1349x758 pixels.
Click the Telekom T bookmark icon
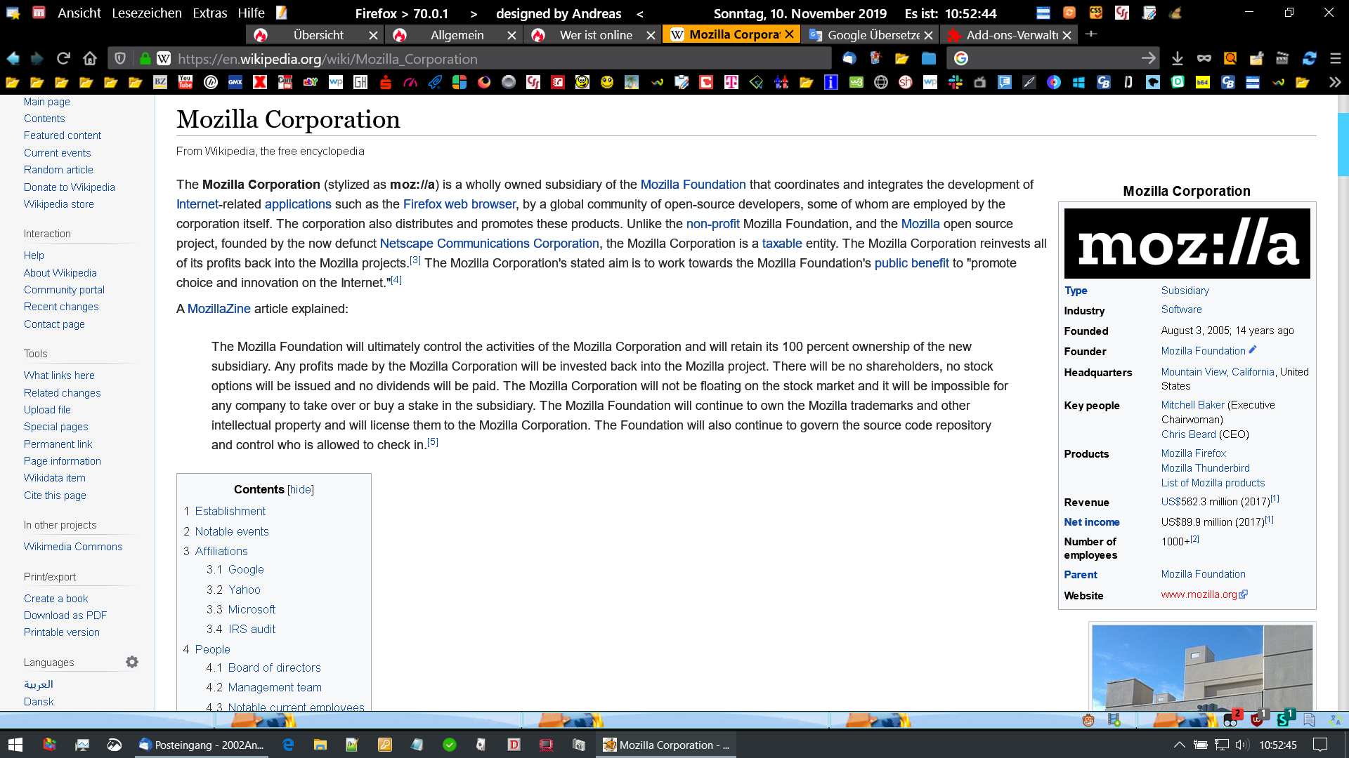click(731, 82)
